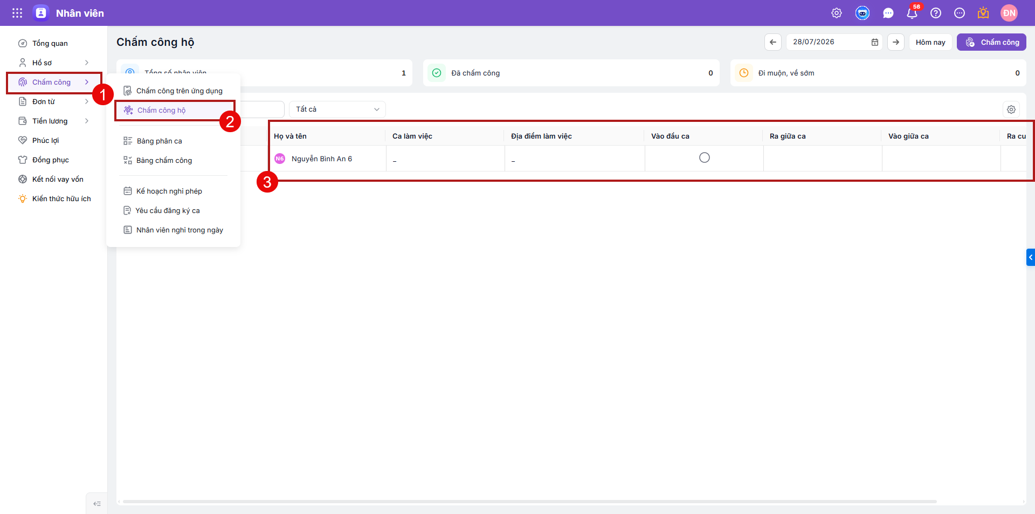Open the Tất cả filter dropdown
The width and height of the screenshot is (1035, 514).
click(337, 109)
